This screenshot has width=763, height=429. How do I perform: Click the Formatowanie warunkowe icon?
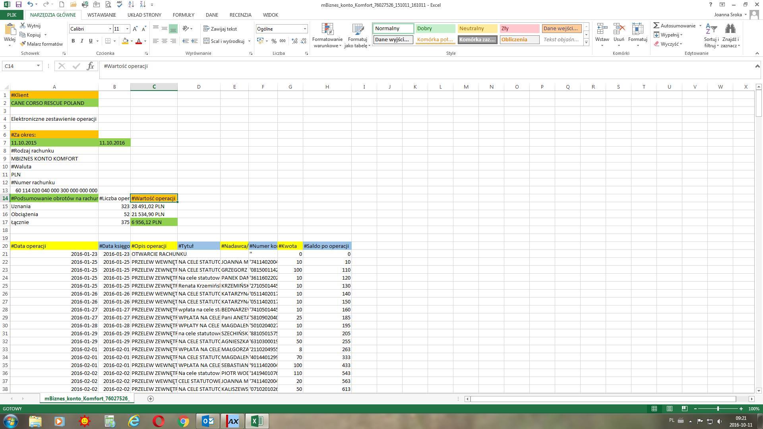tap(327, 30)
